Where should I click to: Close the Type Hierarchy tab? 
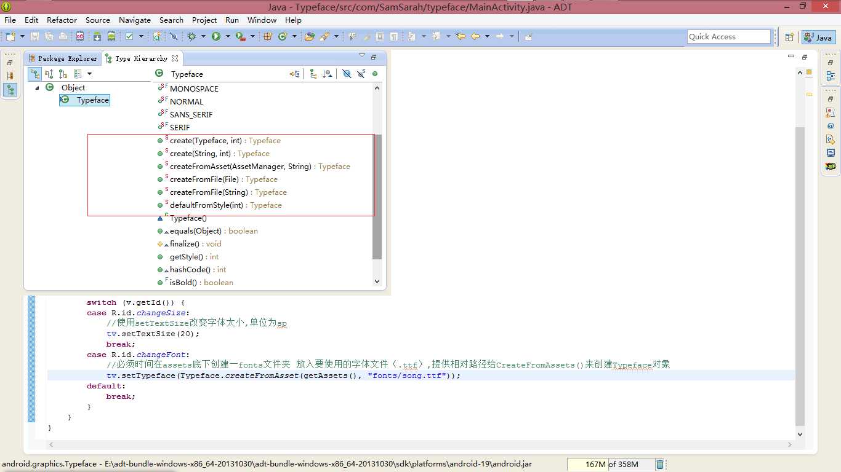pyautogui.click(x=175, y=58)
